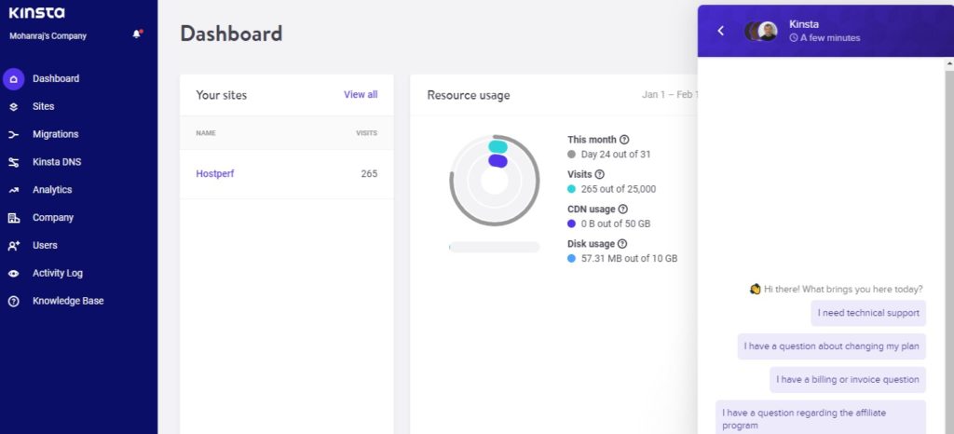954x434 pixels.
Task: Click the Users add-person icon
Action: pos(13,246)
